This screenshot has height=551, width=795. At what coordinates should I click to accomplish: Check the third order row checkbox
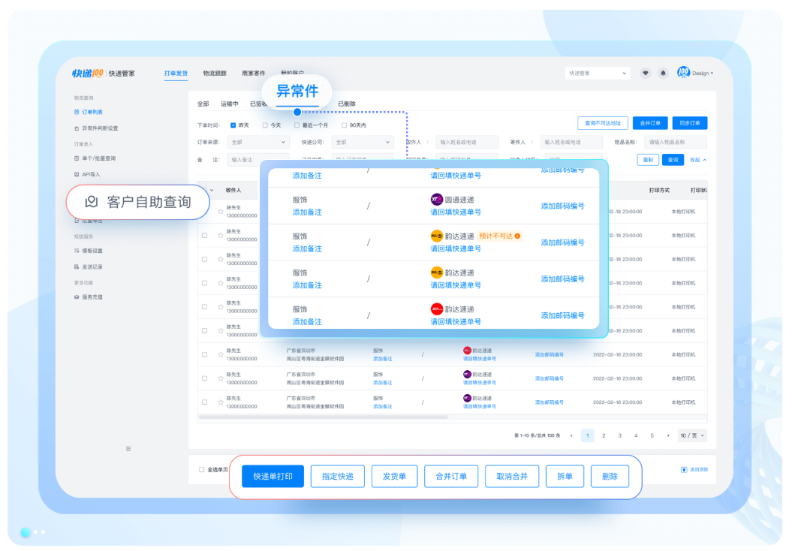click(x=205, y=259)
